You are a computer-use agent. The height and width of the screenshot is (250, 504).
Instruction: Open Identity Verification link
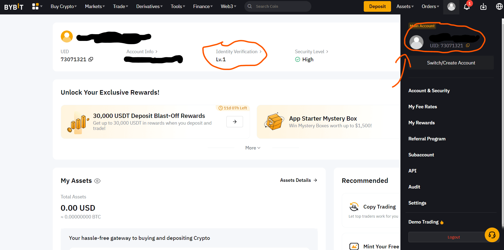(239, 52)
